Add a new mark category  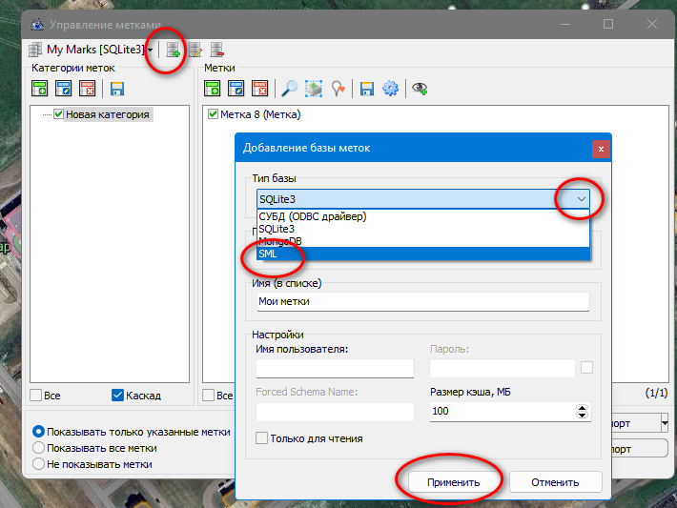[x=39, y=89]
